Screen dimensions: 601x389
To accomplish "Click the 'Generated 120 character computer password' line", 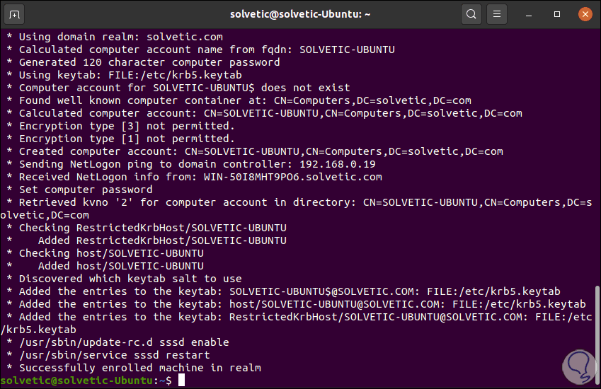I will click(x=149, y=62).
